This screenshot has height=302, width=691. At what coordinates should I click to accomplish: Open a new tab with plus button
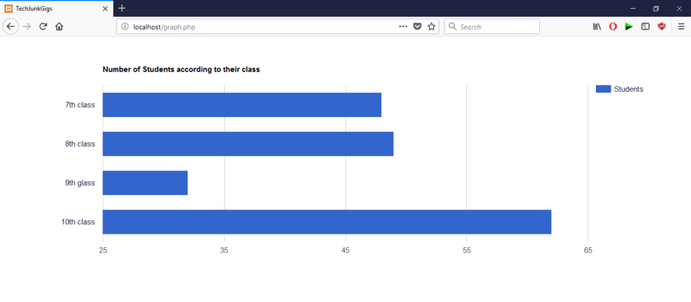pyautogui.click(x=122, y=8)
